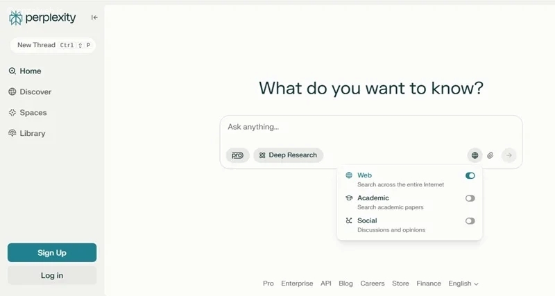Enable the Academic source switch
555x296 pixels.
pyautogui.click(x=470, y=198)
